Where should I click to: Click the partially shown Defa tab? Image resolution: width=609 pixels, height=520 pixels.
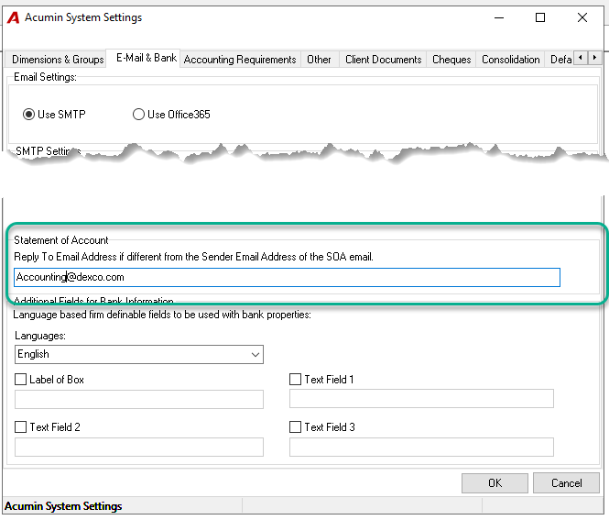tap(560, 60)
